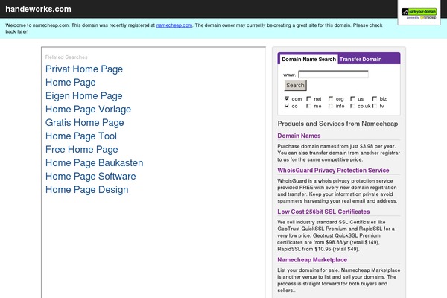Open Privat Home Page search link
The height and width of the screenshot is (298, 447).
coord(84,69)
